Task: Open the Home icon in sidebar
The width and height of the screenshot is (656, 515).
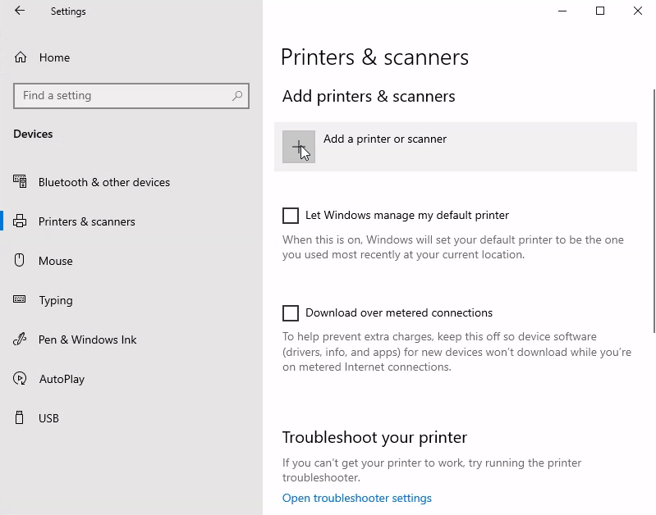Action: [x=21, y=57]
